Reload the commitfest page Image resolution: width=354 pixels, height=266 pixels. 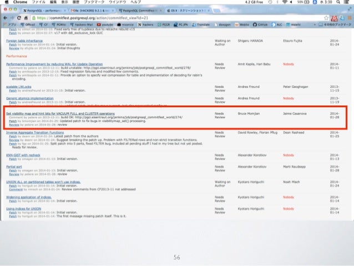click(19, 18)
